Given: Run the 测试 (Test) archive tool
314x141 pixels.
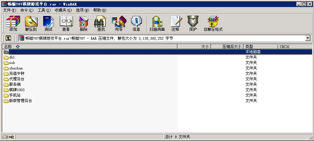Looking at the screenshot, I should 48,23.
